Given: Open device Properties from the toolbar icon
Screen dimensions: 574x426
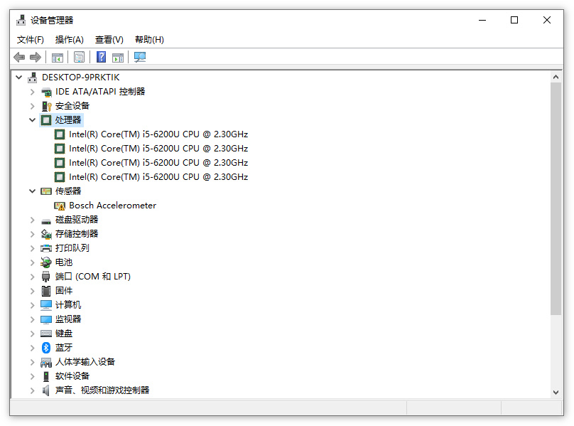Looking at the screenshot, I should click(79, 57).
